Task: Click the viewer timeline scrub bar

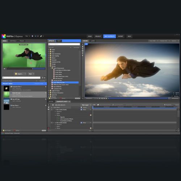Action: (x=138, y=98)
